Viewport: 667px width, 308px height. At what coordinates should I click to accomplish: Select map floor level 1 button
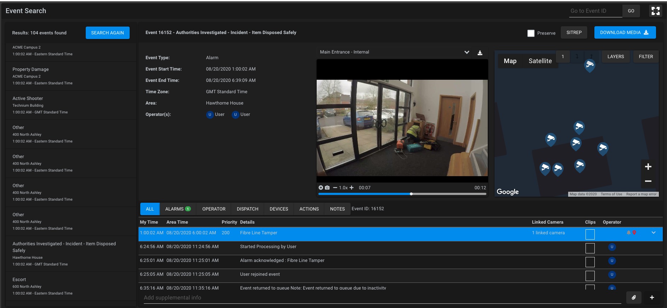pos(563,57)
